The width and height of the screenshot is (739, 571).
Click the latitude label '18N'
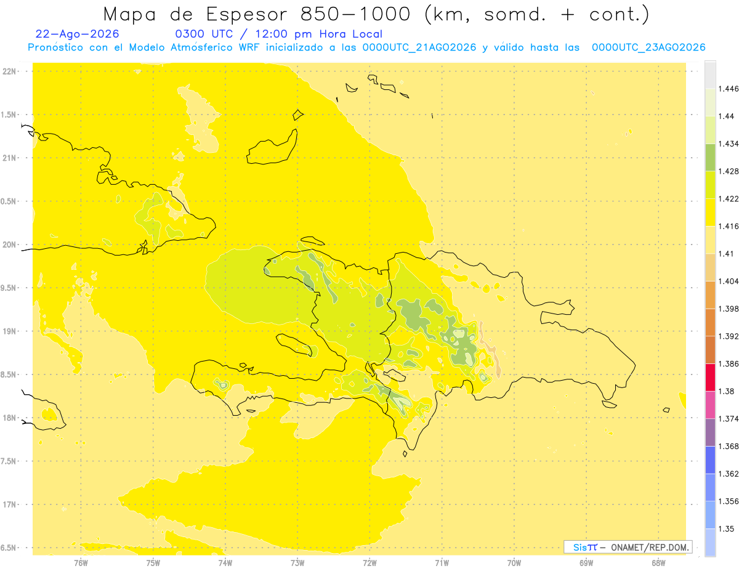pyautogui.click(x=10, y=418)
